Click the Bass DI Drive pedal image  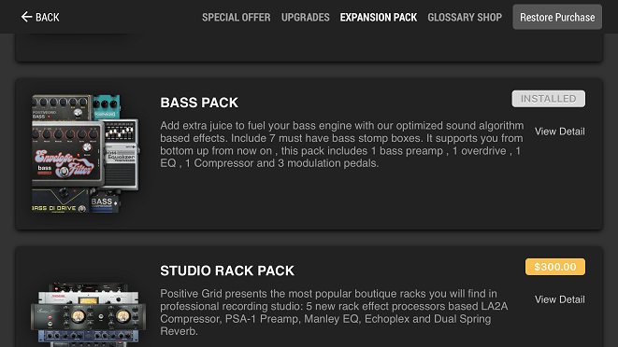[x=60, y=201]
